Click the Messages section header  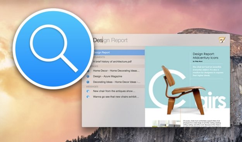pyautogui.click(x=92, y=86)
